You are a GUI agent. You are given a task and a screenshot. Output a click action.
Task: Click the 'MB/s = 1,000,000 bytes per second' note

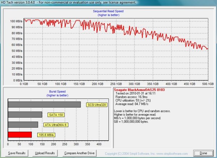pos(137,118)
